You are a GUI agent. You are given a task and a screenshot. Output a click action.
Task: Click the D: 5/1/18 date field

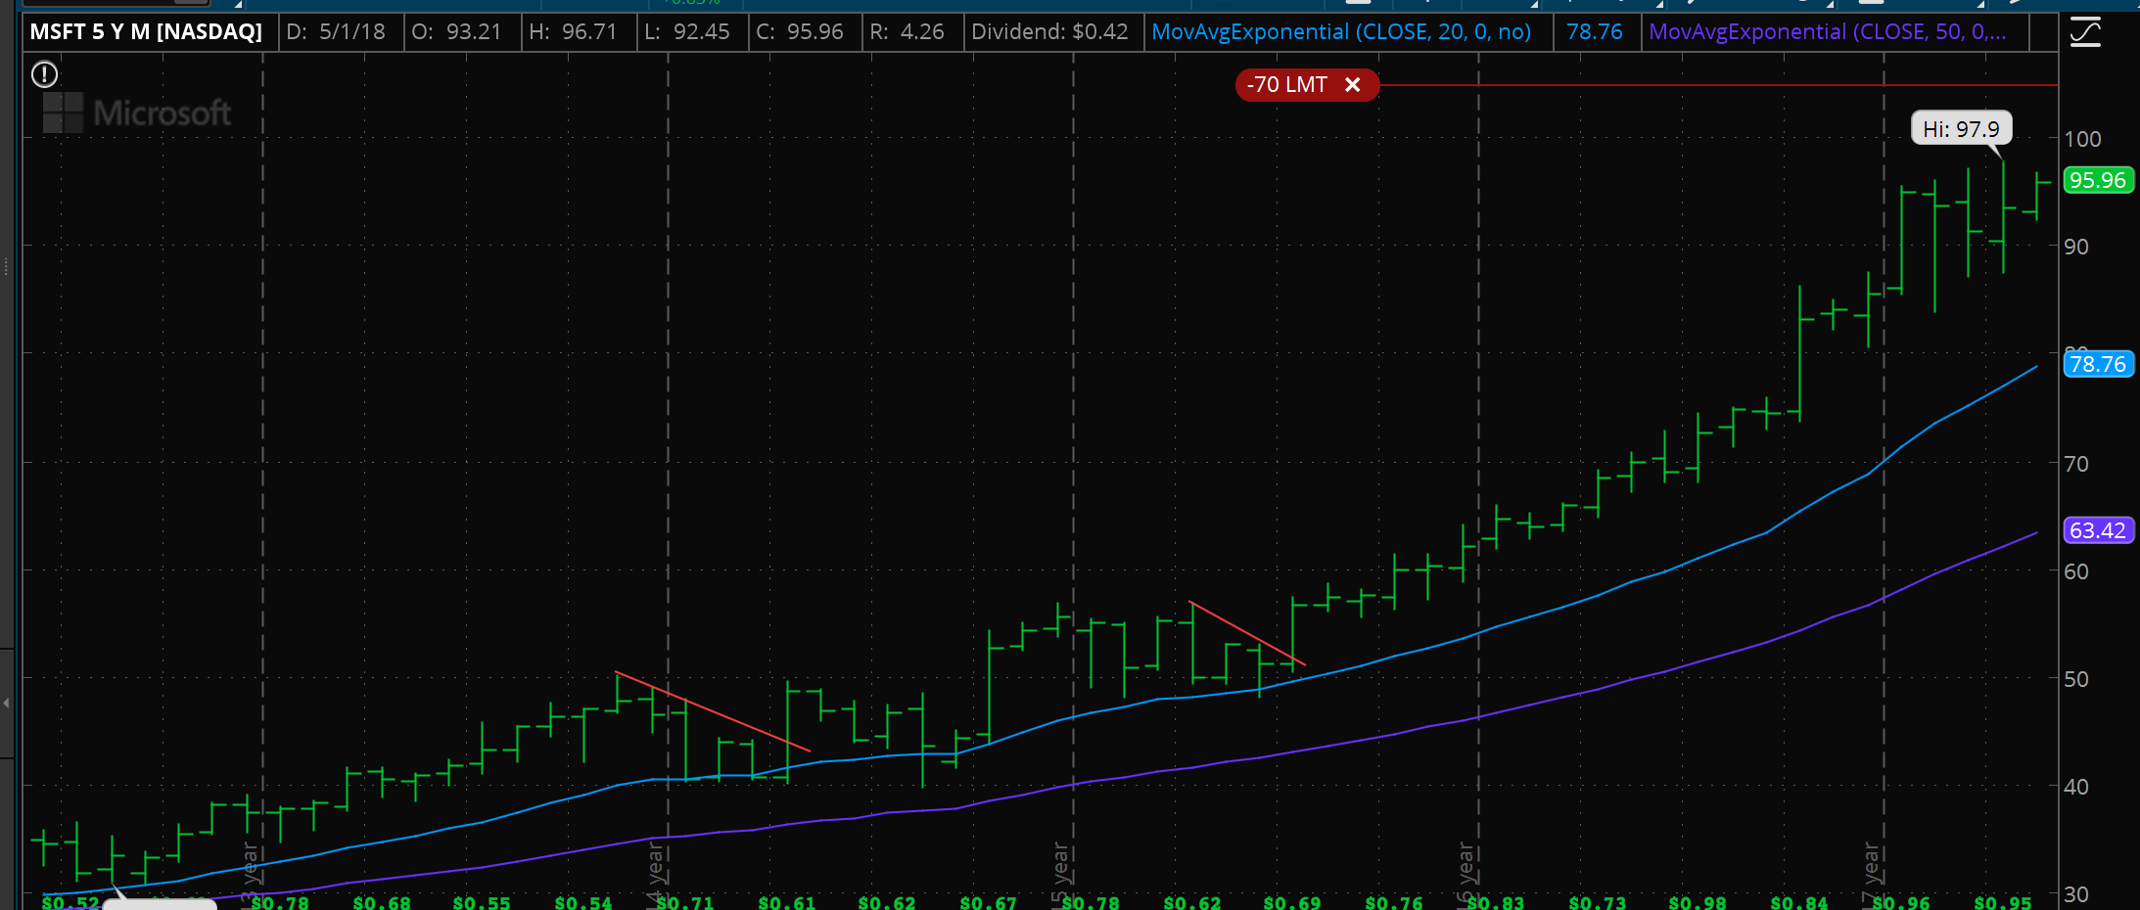336,32
